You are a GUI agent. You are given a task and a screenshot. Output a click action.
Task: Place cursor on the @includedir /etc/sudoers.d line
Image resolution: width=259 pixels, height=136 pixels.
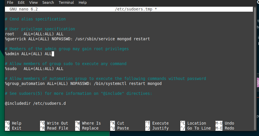35,103
